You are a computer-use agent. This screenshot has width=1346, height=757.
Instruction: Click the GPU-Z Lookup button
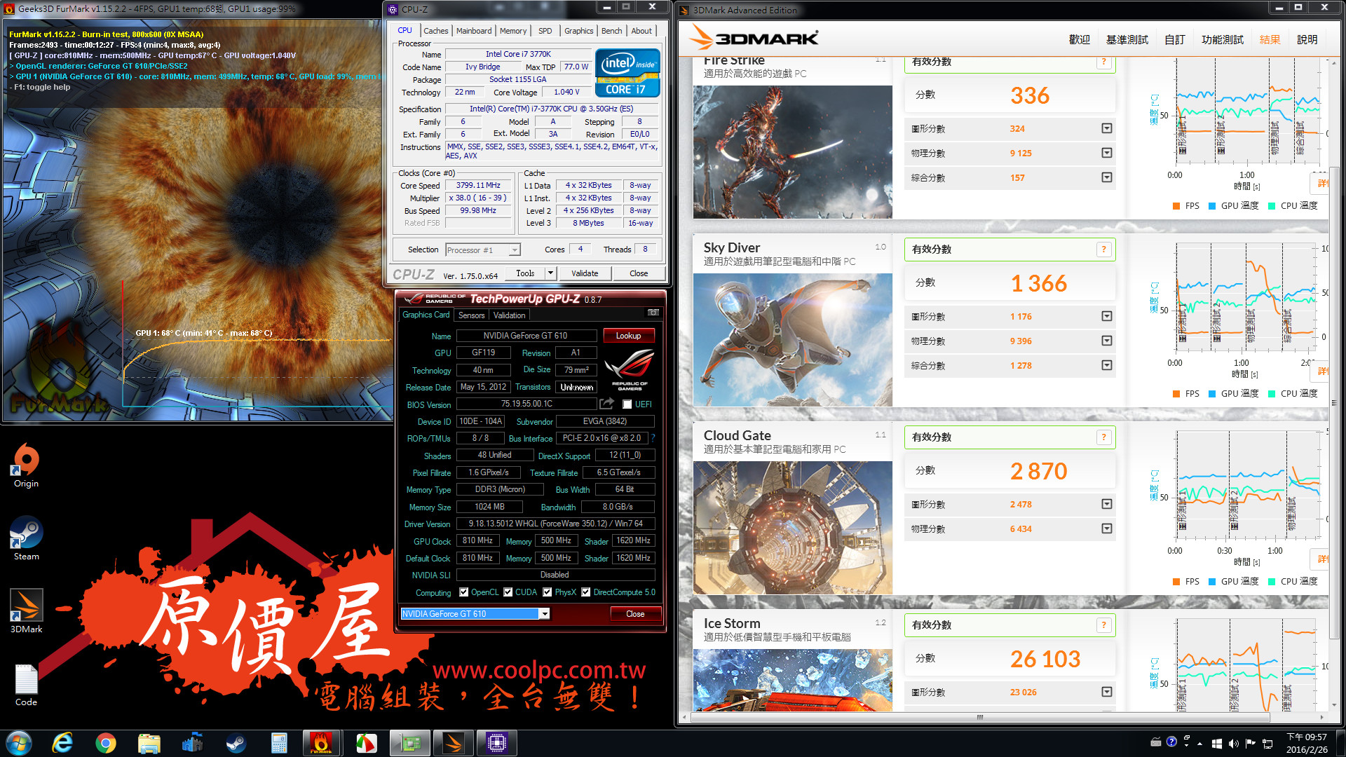pos(628,336)
